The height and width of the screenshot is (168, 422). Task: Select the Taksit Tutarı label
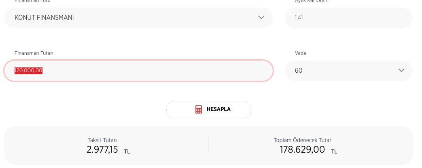102,140
